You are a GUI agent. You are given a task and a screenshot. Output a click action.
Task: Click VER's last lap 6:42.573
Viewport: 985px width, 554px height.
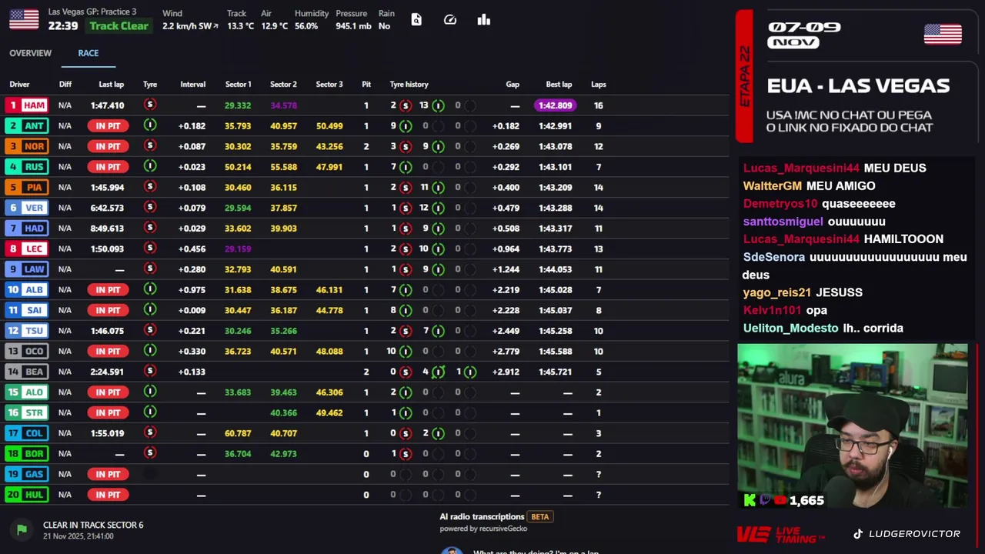(x=107, y=208)
